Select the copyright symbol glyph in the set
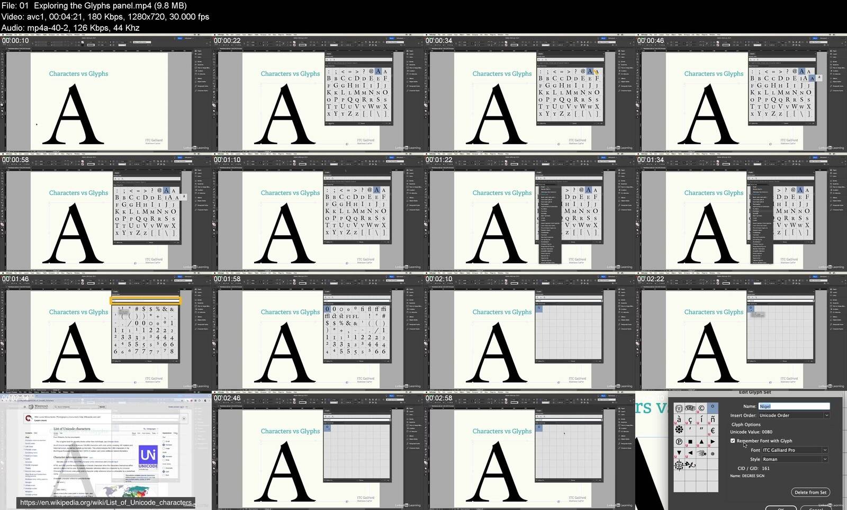 point(701,408)
